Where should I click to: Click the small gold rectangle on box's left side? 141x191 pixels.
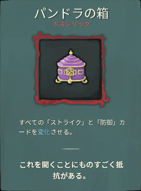tap(60, 72)
